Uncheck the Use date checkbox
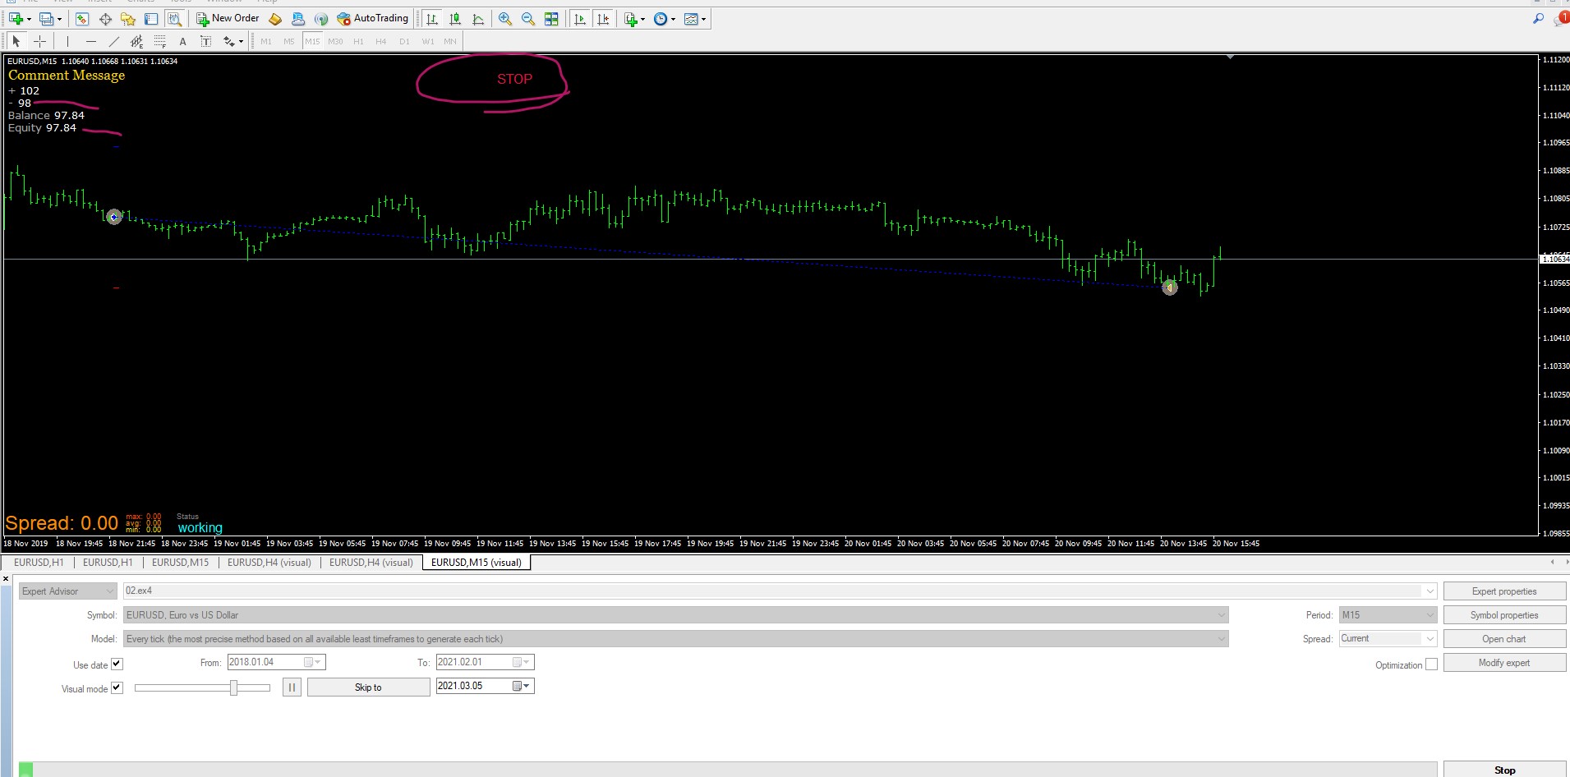The width and height of the screenshot is (1570, 777). pyautogui.click(x=117, y=664)
